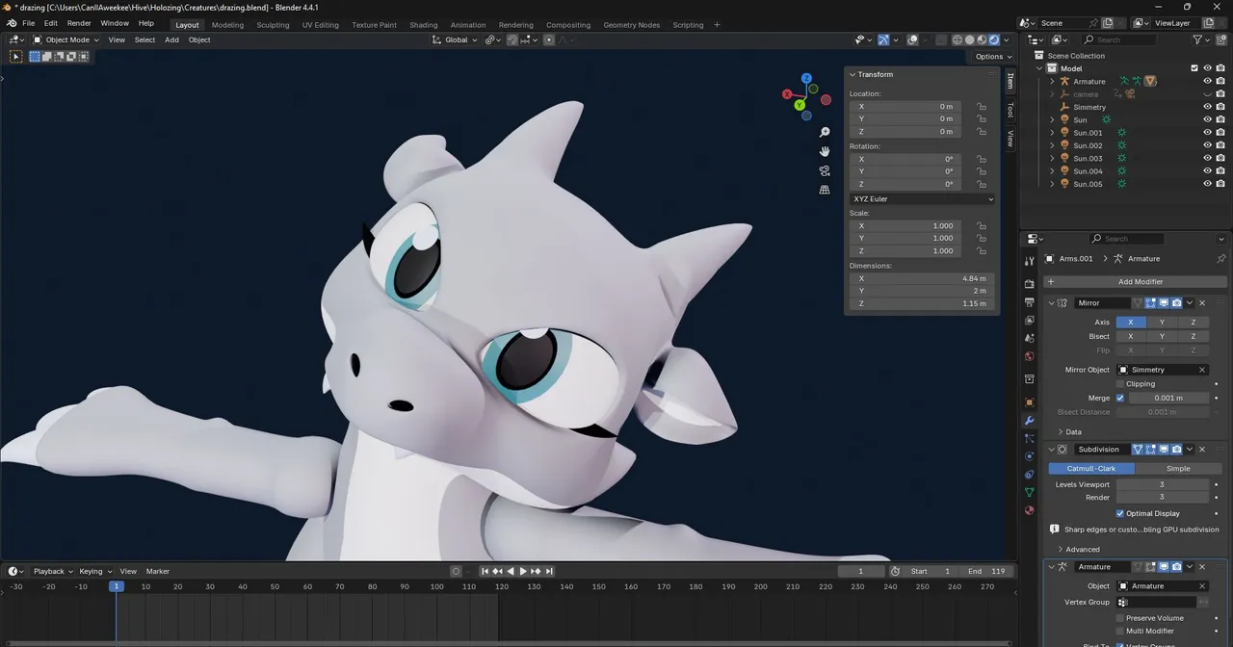Screen dimensions: 1233x647
Task: Collapse the Subdivision modifier panel
Action: pos(1051,450)
